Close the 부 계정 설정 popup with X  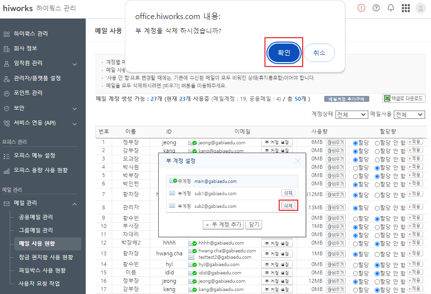click(x=297, y=161)
